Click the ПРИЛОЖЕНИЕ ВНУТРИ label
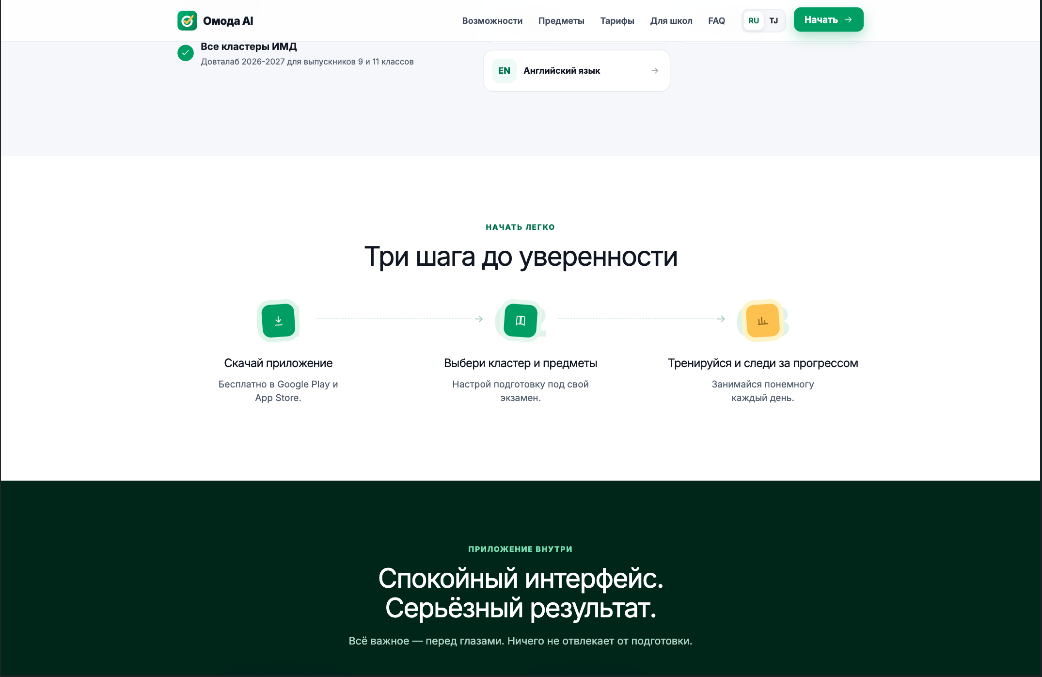 point(521,549)
